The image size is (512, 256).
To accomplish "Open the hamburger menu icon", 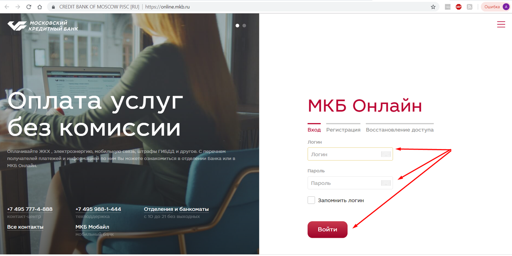I will [501, 24].
